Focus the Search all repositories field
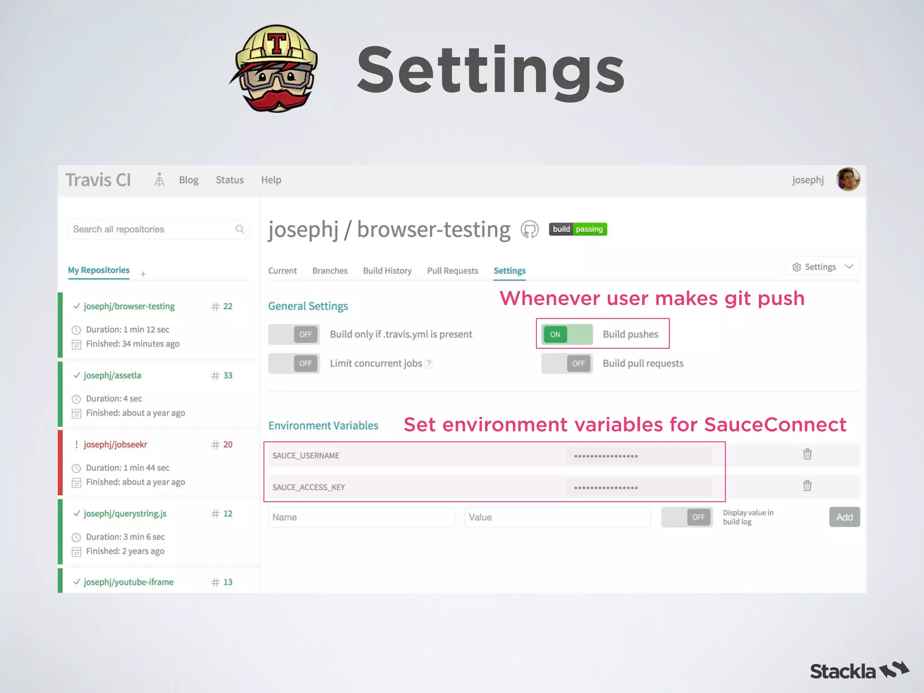Viewport: 924px width, 693px height. (x=158, y=229)
